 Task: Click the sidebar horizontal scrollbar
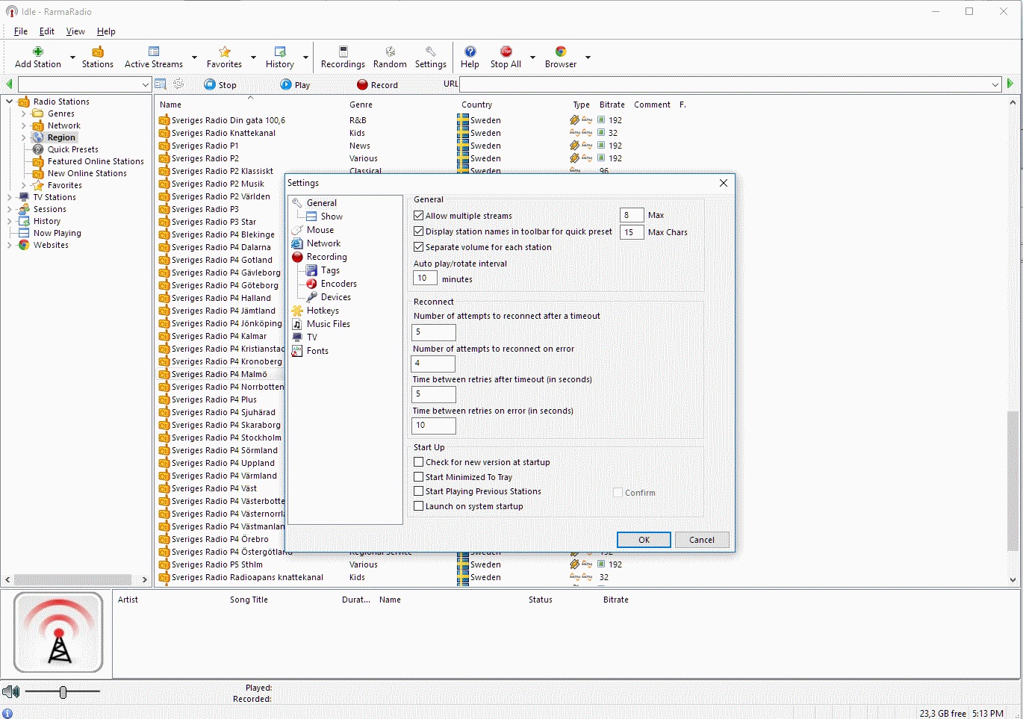click(x=73, y=579)
